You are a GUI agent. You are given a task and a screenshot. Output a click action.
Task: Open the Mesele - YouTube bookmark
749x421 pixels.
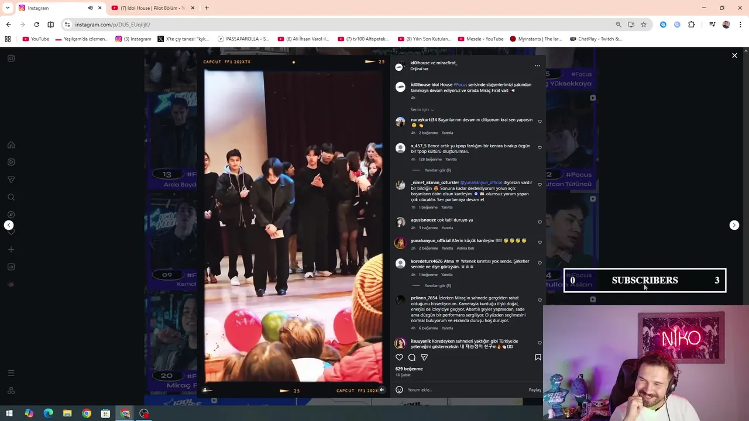(x=481, y=39)
